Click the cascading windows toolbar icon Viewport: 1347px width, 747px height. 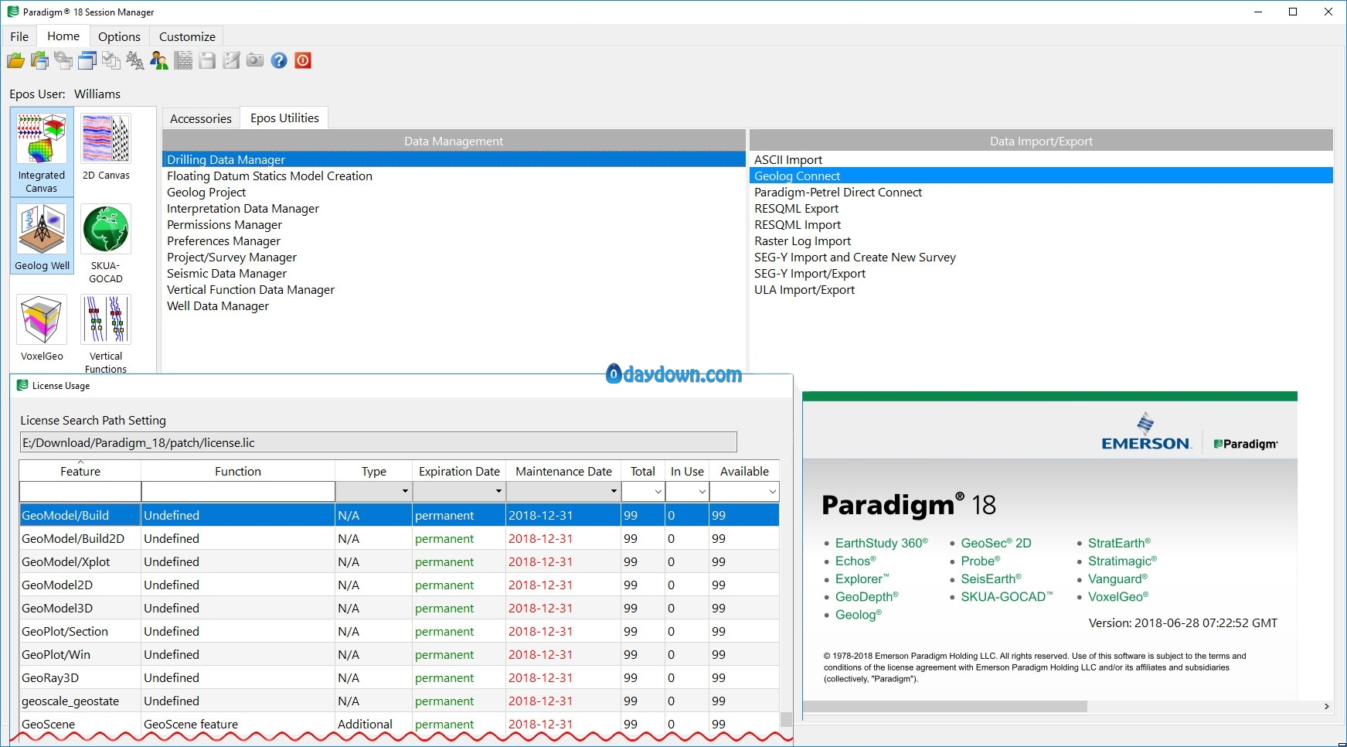tap(87, 60)
